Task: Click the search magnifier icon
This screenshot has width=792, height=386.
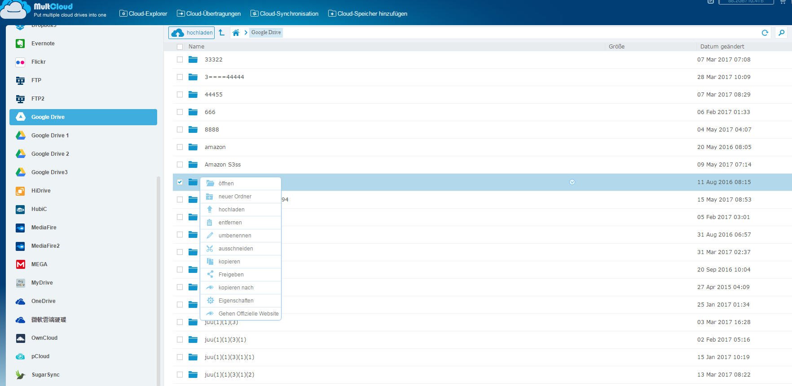Action: tap(782, 33)
